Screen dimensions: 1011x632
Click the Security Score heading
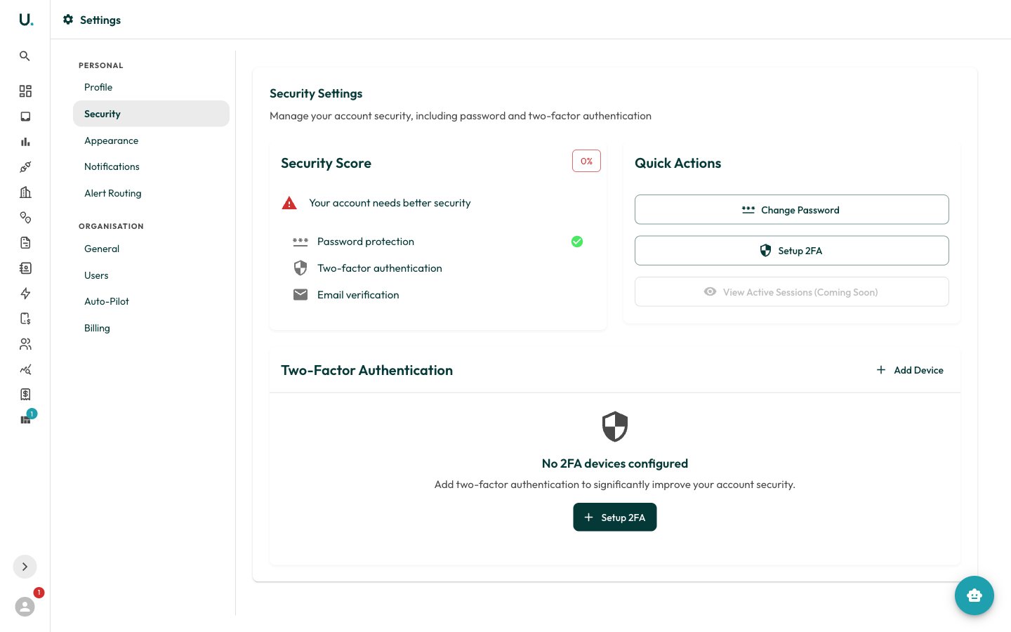click(x=326, y=163)
